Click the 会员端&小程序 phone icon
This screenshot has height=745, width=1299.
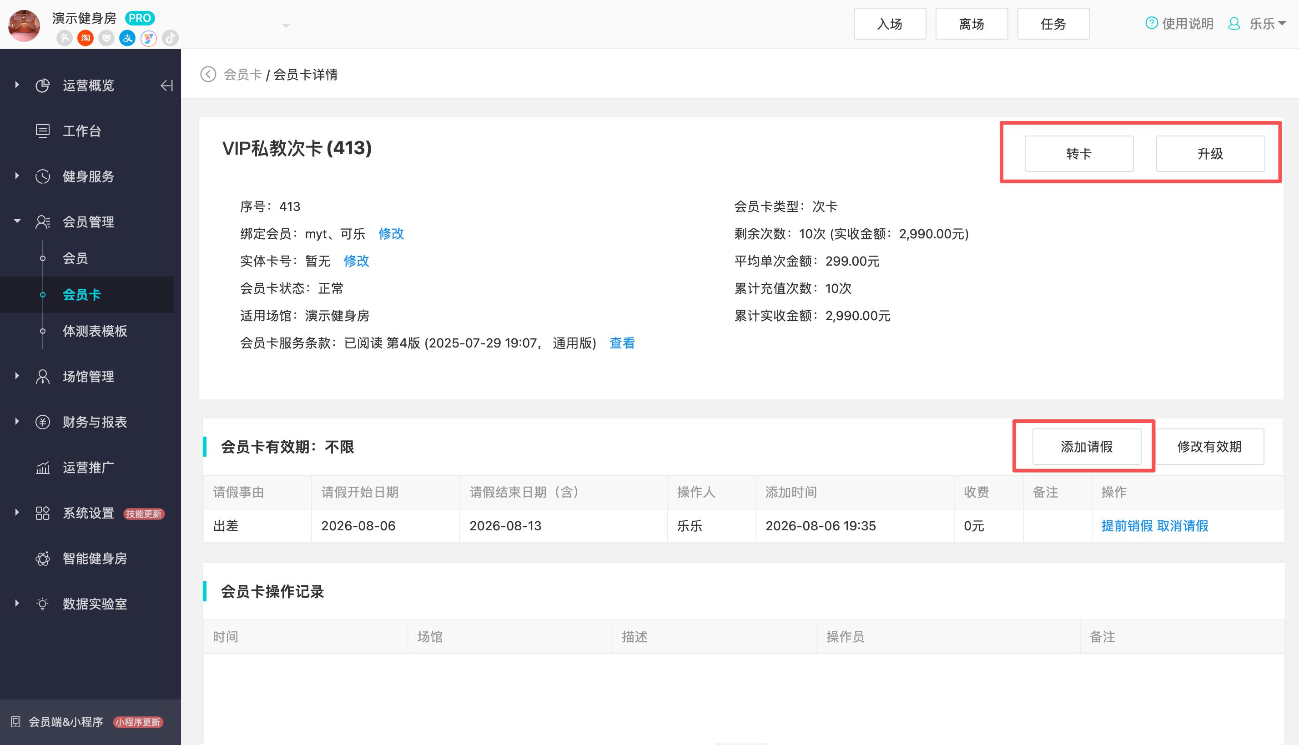[x=16, y=722]
